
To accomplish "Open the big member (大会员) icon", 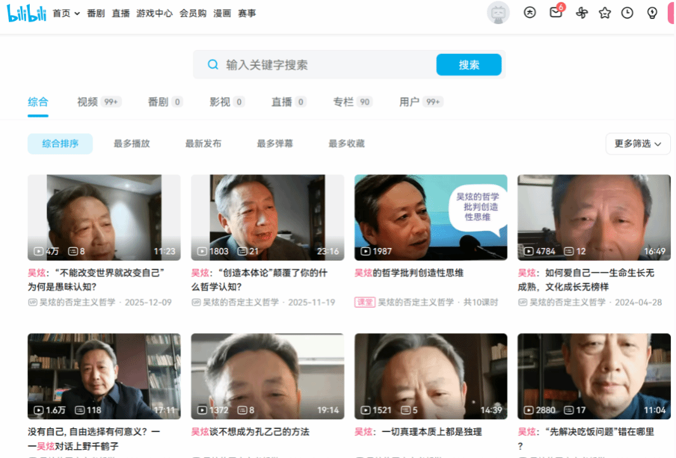I will [x=530, y=13].
